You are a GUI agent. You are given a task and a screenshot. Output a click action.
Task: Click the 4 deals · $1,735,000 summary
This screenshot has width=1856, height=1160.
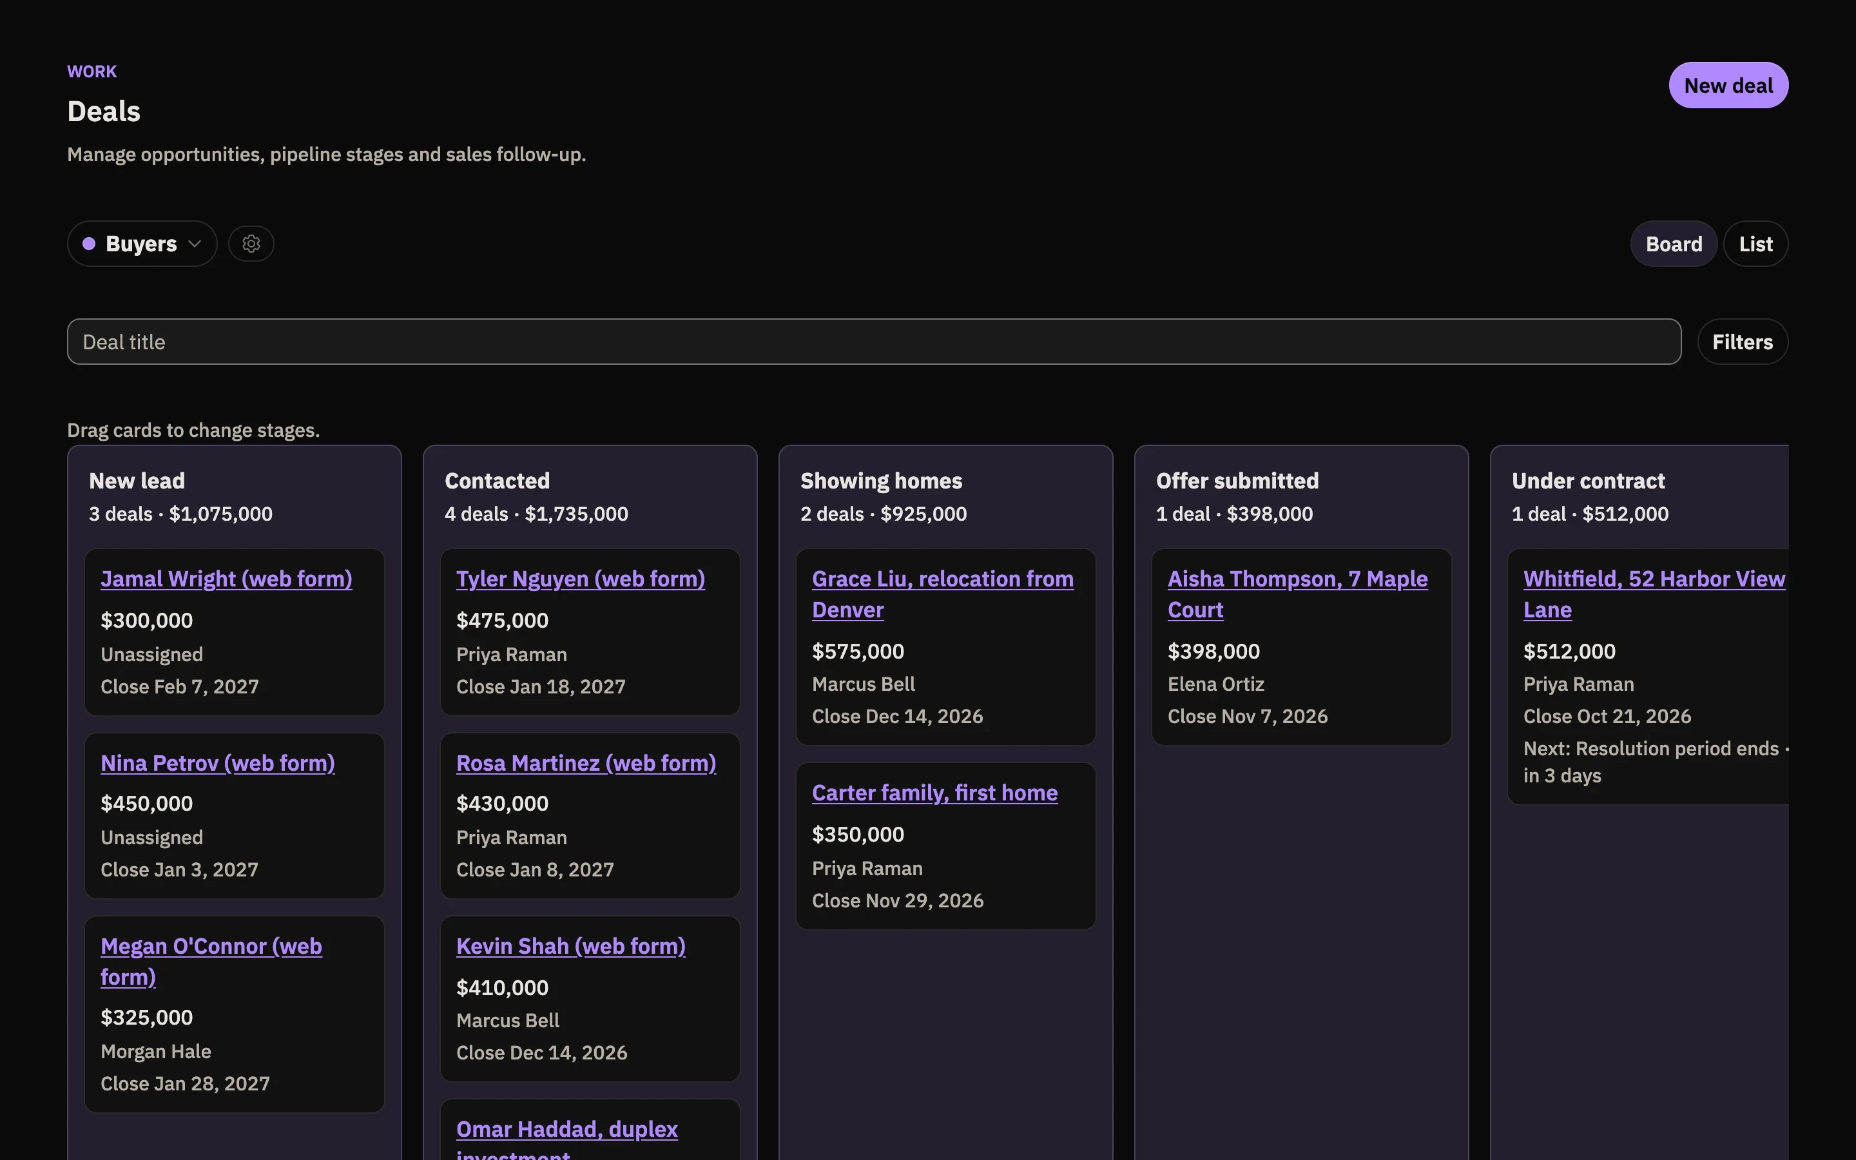[536, 514]
